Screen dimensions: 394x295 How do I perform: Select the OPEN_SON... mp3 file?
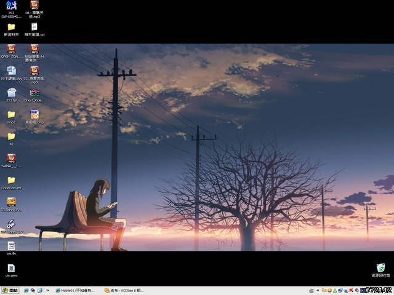coord(11,49)
